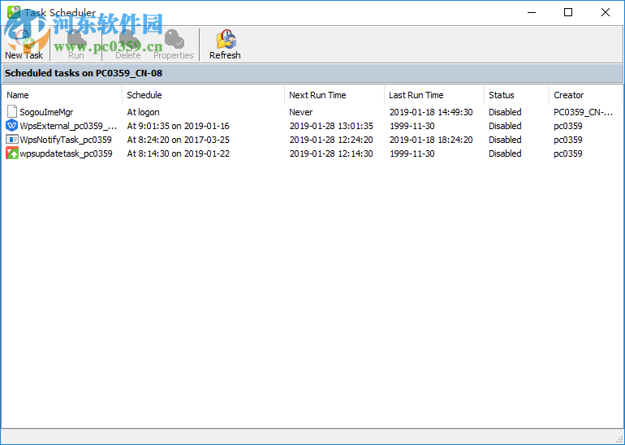Click the resize grip in status bar corner
Image resolution: width=625 pixels, height=445 pixels.
click(x=619, y=439)
